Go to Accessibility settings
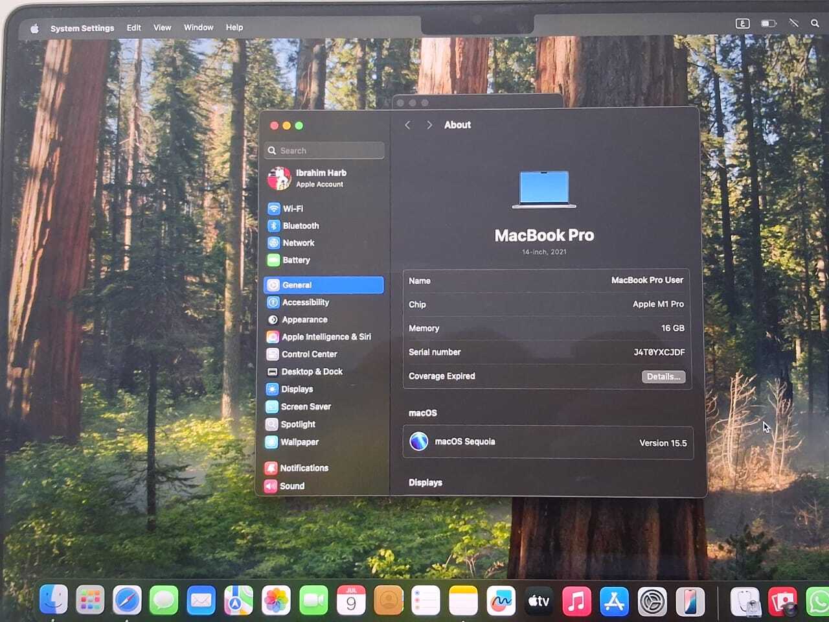 305,303
